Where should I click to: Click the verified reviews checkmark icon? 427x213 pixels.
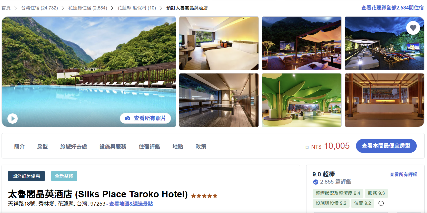315,182
